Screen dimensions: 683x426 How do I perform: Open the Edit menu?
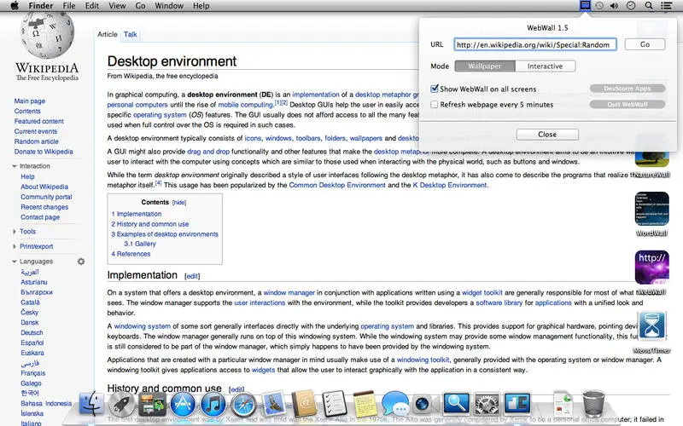92,6
